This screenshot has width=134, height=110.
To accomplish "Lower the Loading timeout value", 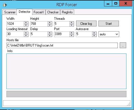I will click(x=26, y=35).
